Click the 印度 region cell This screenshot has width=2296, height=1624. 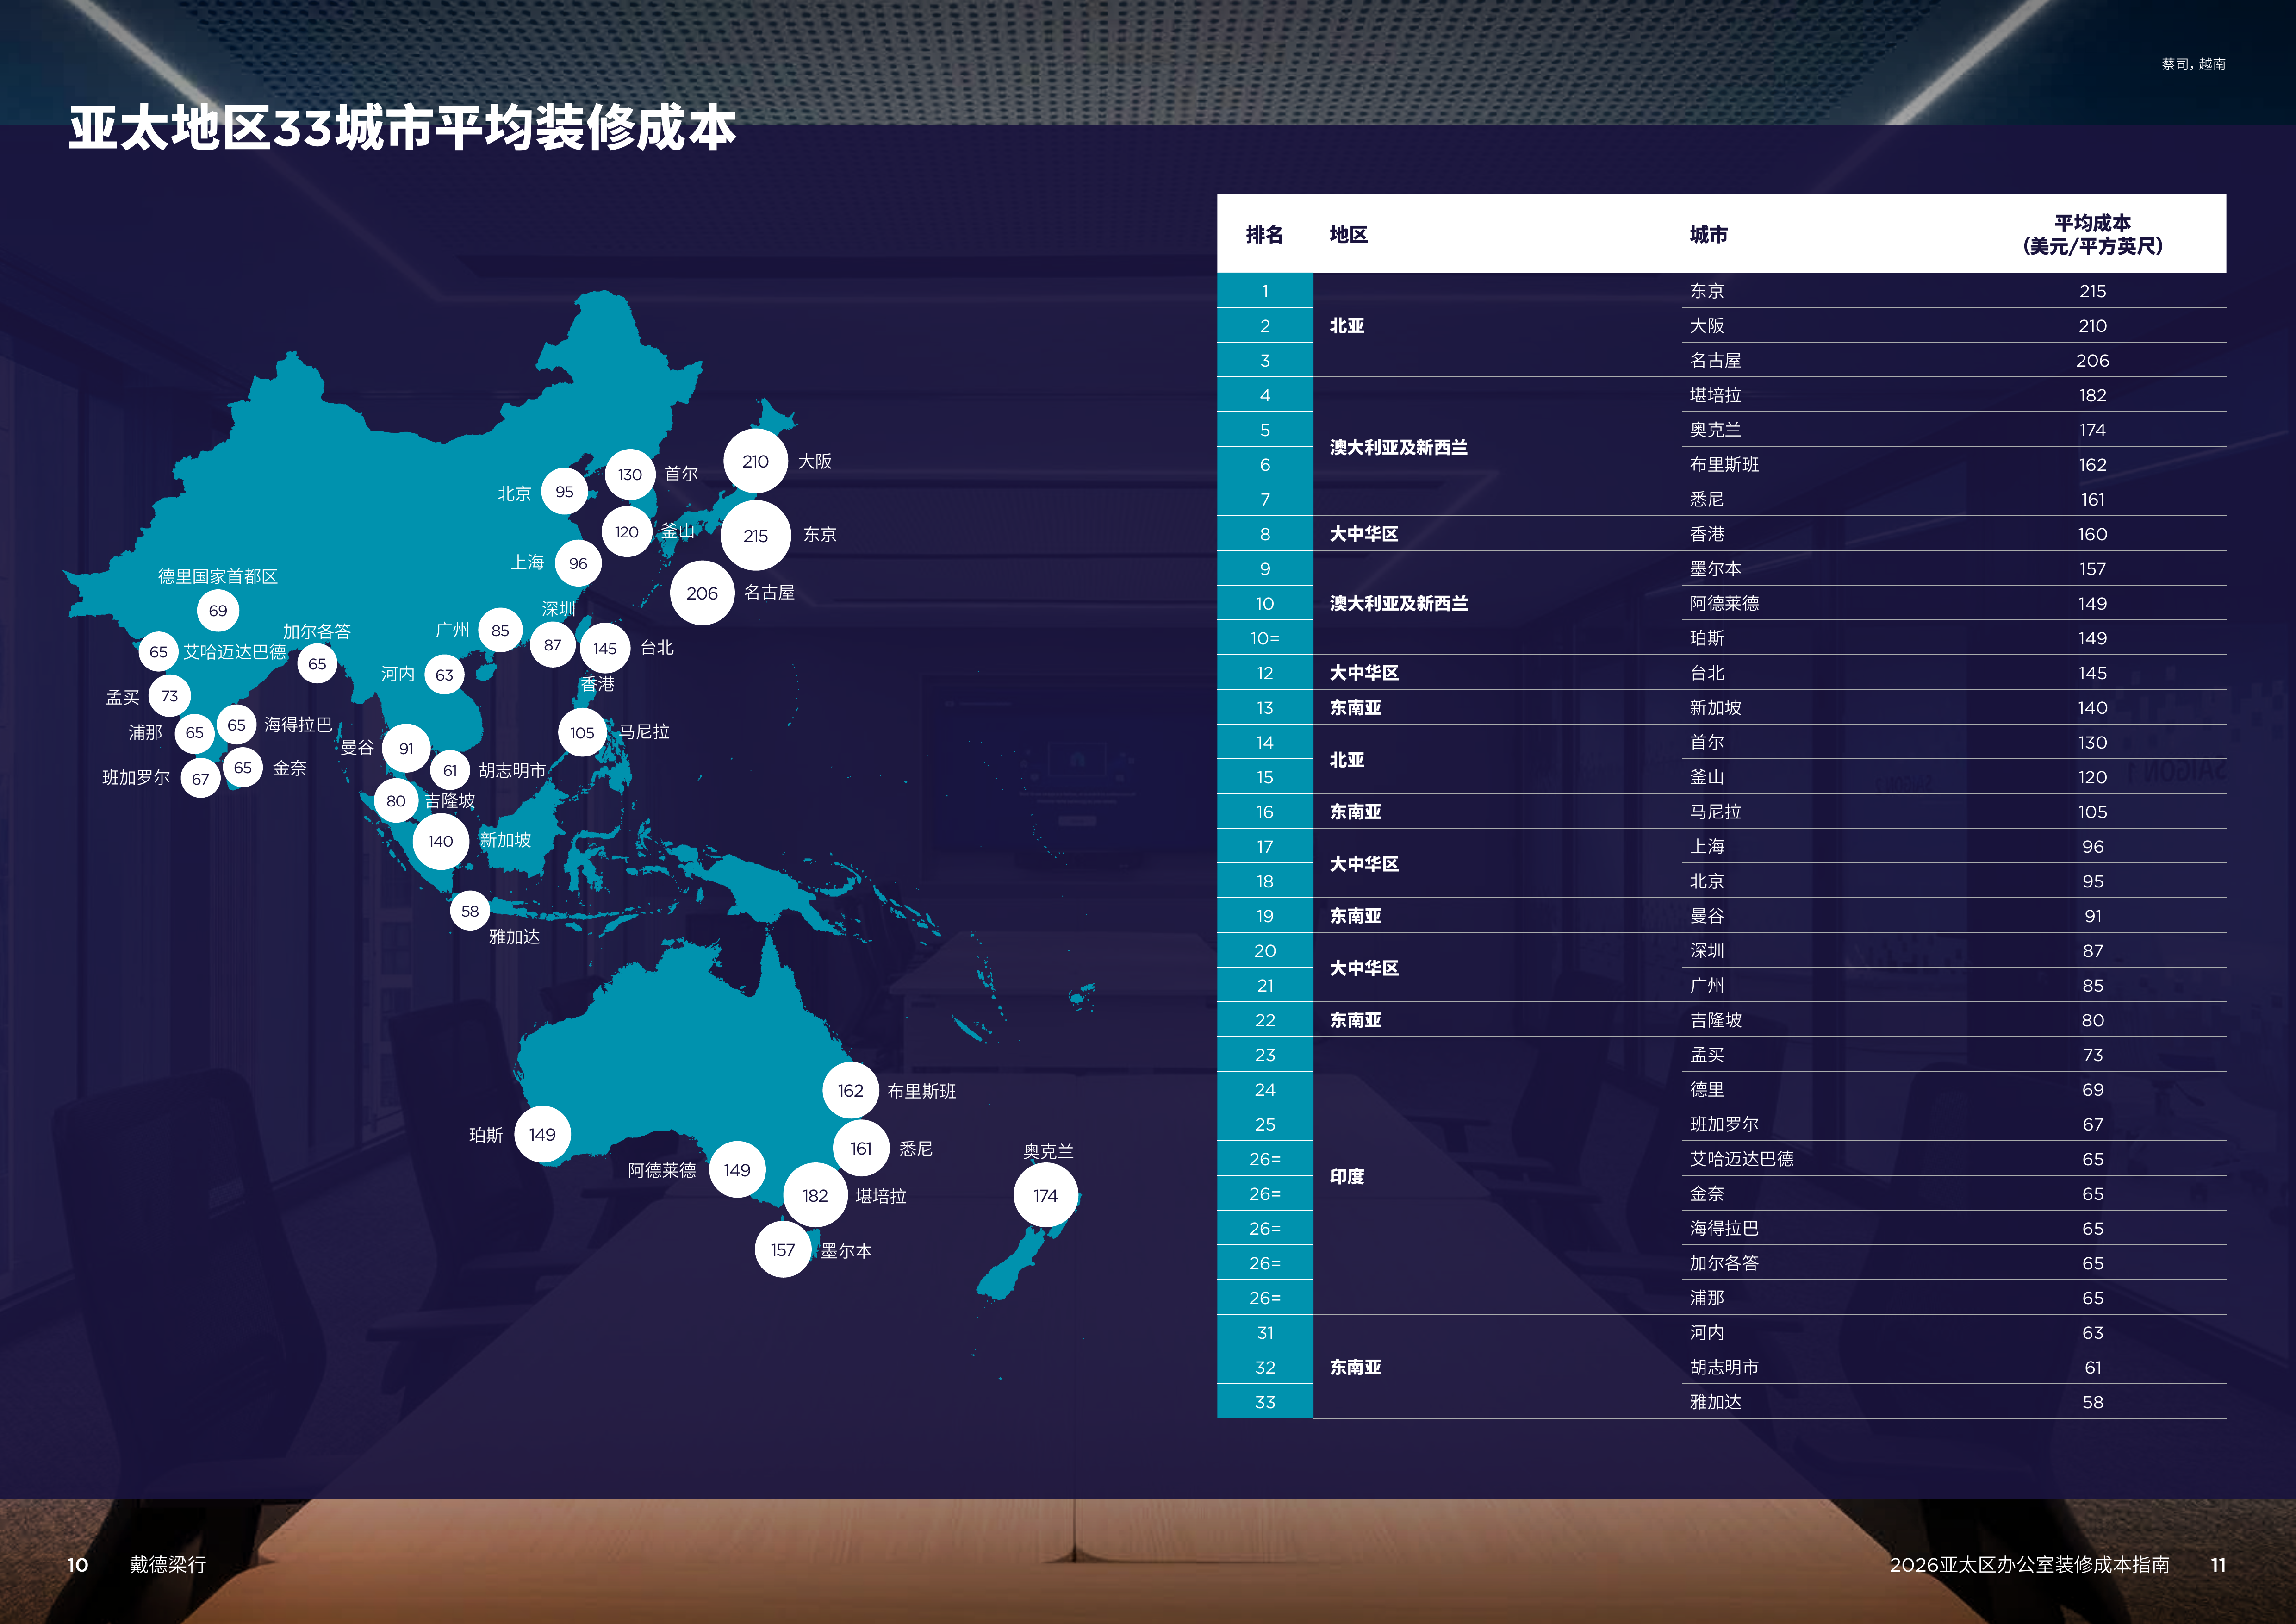tap(1347, 1177)
